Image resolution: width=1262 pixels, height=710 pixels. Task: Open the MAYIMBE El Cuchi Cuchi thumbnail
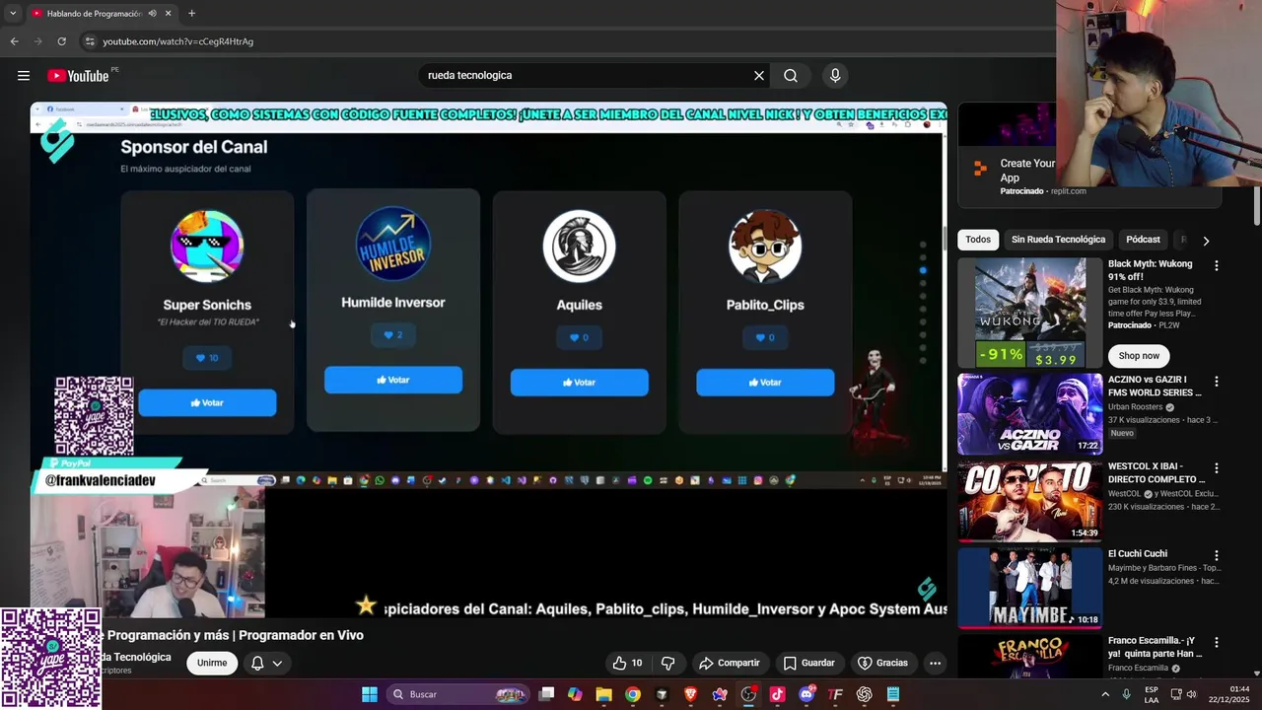pyautogui.click(x=1030, y=588)
